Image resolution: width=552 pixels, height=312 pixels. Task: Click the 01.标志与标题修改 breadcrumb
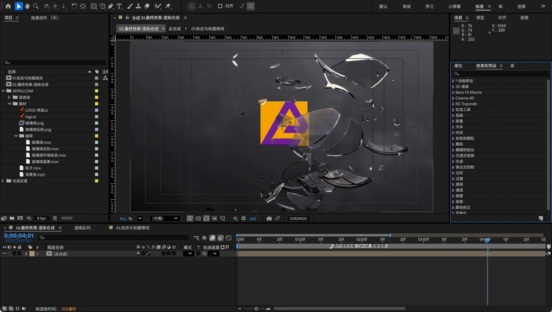pos(208,28)
